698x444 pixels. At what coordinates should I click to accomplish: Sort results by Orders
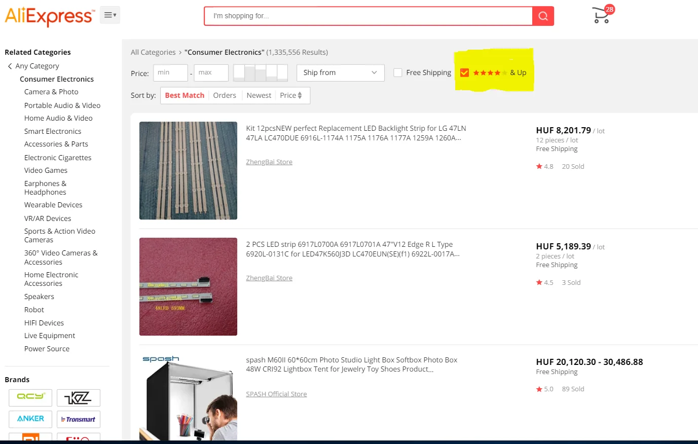(225, 95)
